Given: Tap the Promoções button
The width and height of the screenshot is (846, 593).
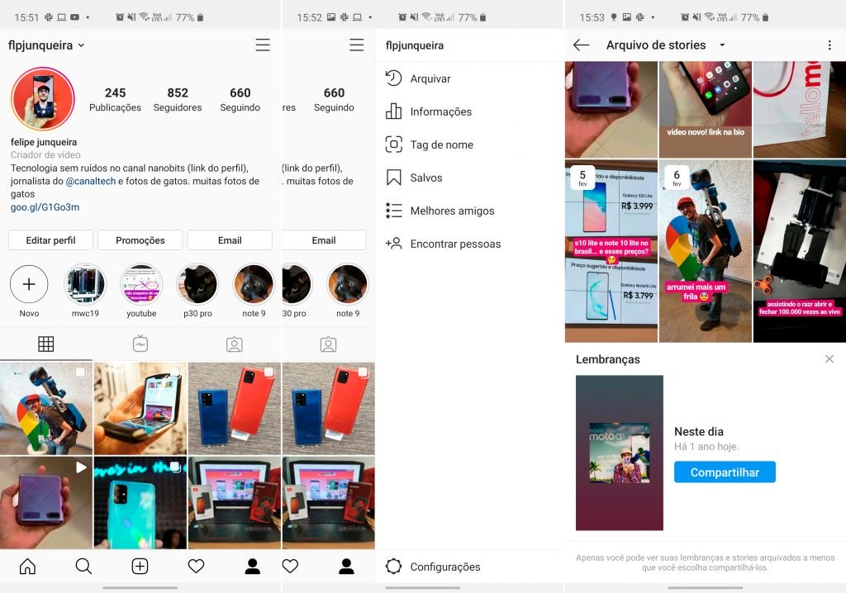Looking at the screenshot, I should (140, 240).
